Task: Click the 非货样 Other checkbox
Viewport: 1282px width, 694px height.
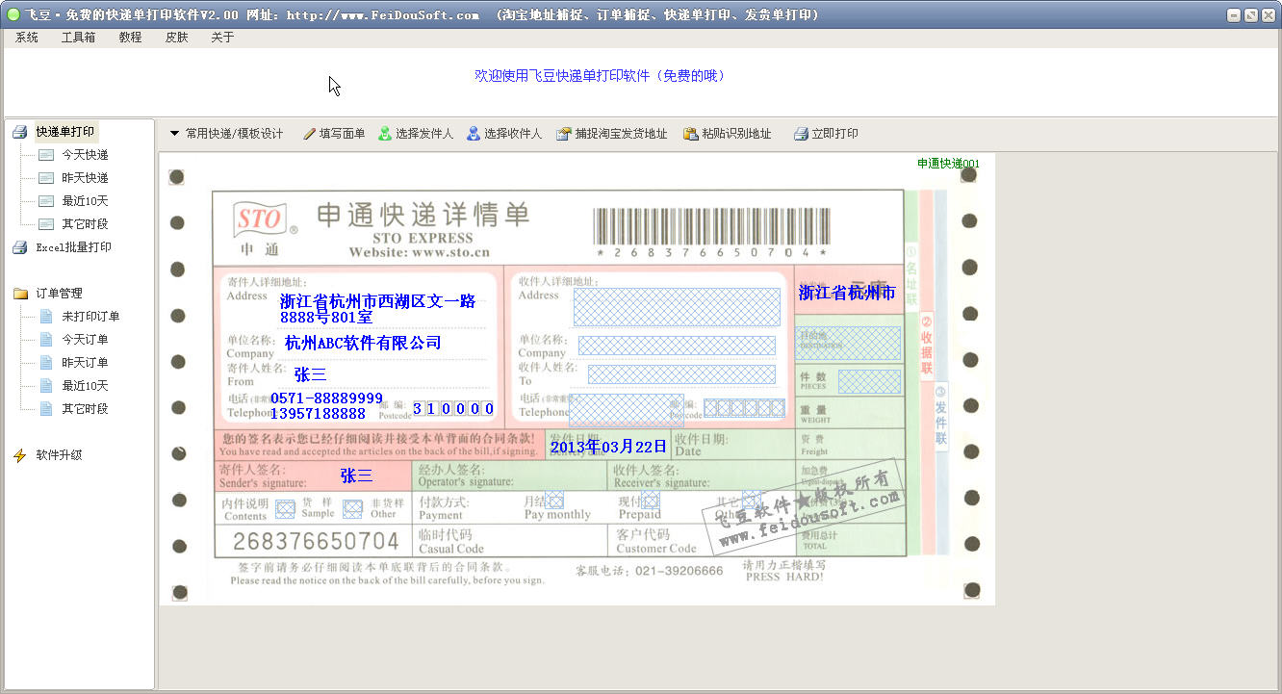Action: (353, 508)
